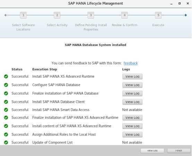Click 'Install SAP HANA Smart Data Access' step text
This screenshot has height=156, width=192.
[61, 110]
